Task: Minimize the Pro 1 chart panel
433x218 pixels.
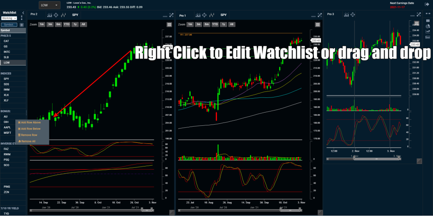Action: (x=313, y=16)
